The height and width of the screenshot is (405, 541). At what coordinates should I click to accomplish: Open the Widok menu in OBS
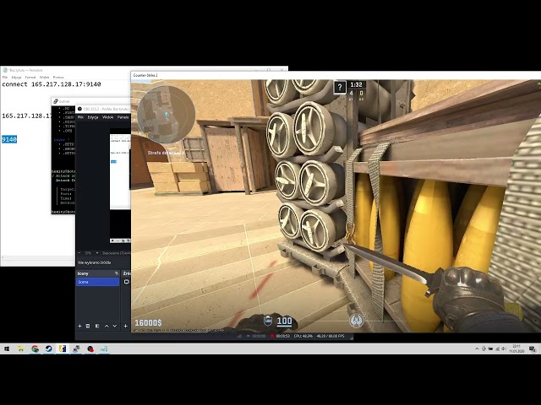(x=107, y=117)
